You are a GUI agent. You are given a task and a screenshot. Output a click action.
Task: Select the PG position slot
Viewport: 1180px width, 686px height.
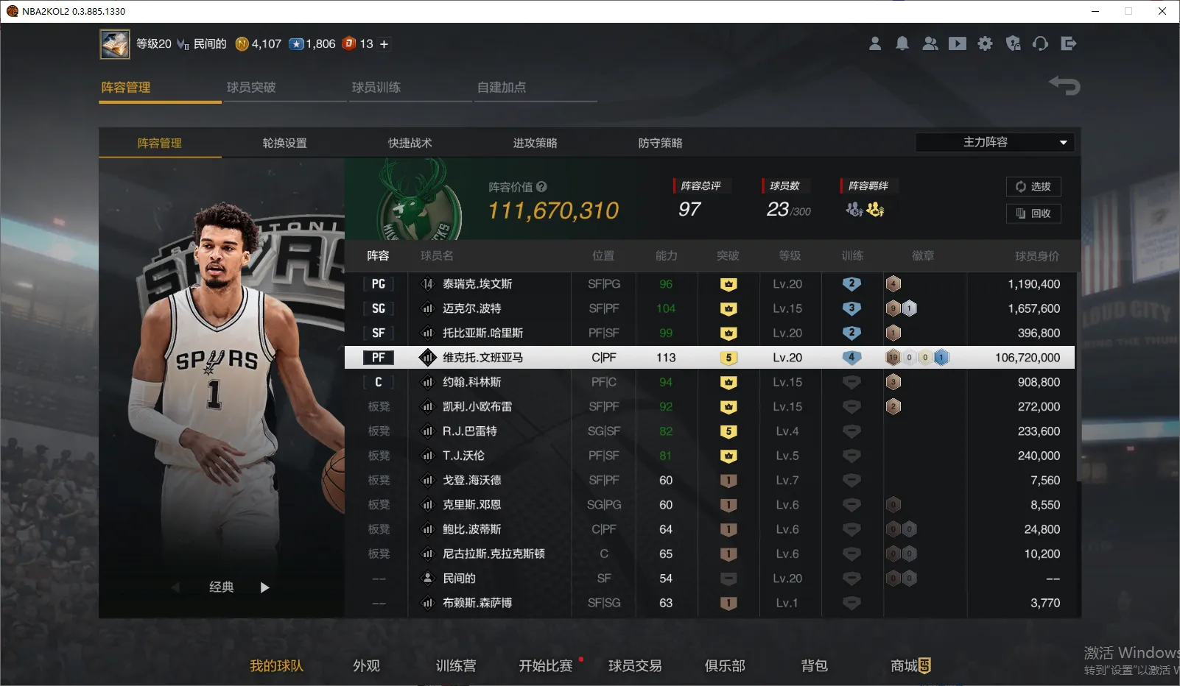click(379, 284)
